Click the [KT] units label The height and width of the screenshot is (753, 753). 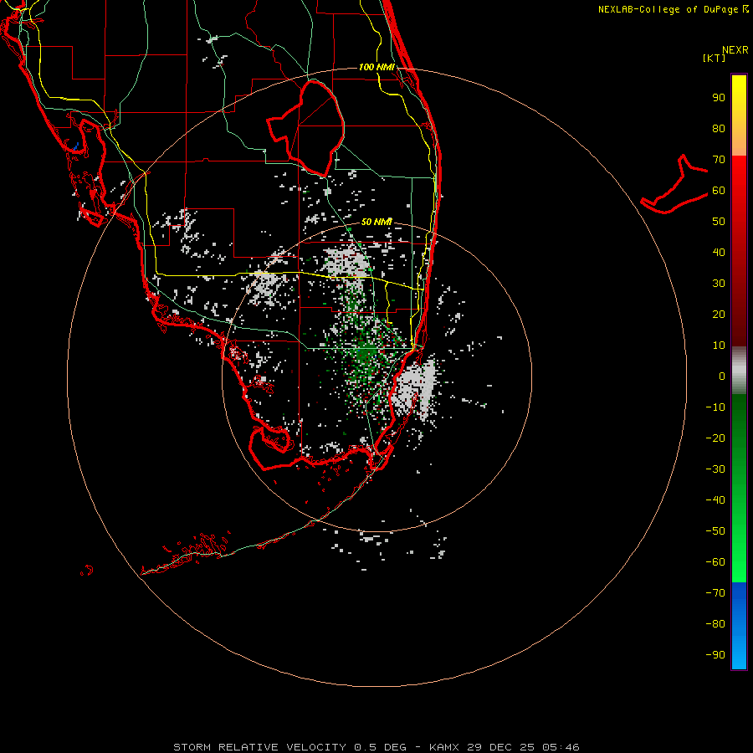(x=715, y=58)
